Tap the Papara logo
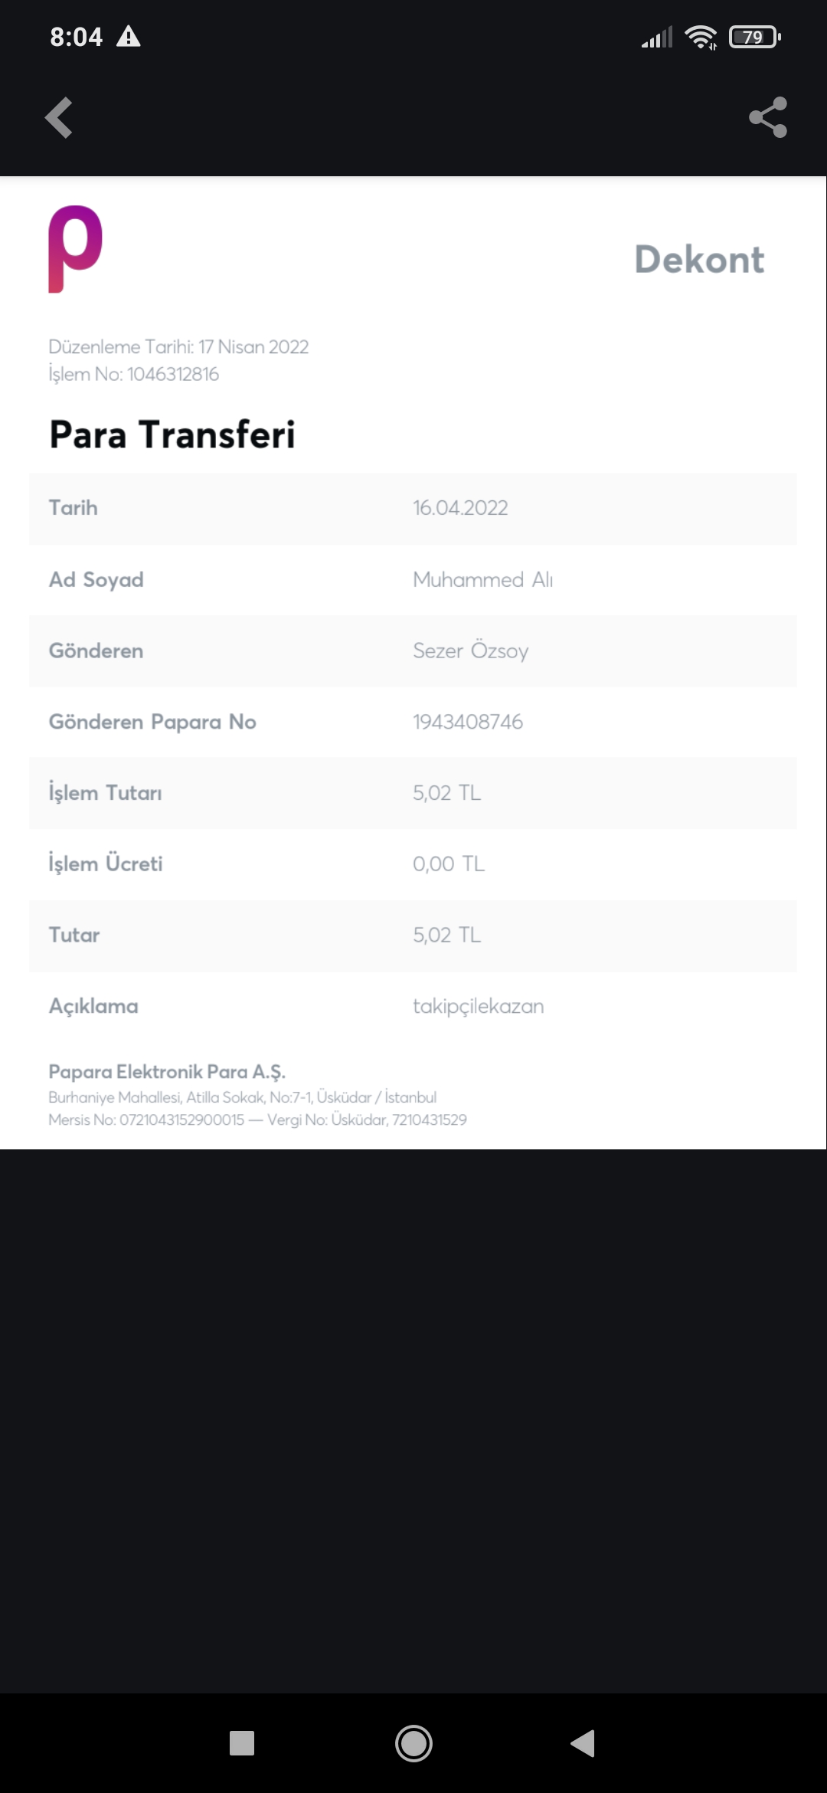Screen dimensions: 827x1793 point(75,249)
